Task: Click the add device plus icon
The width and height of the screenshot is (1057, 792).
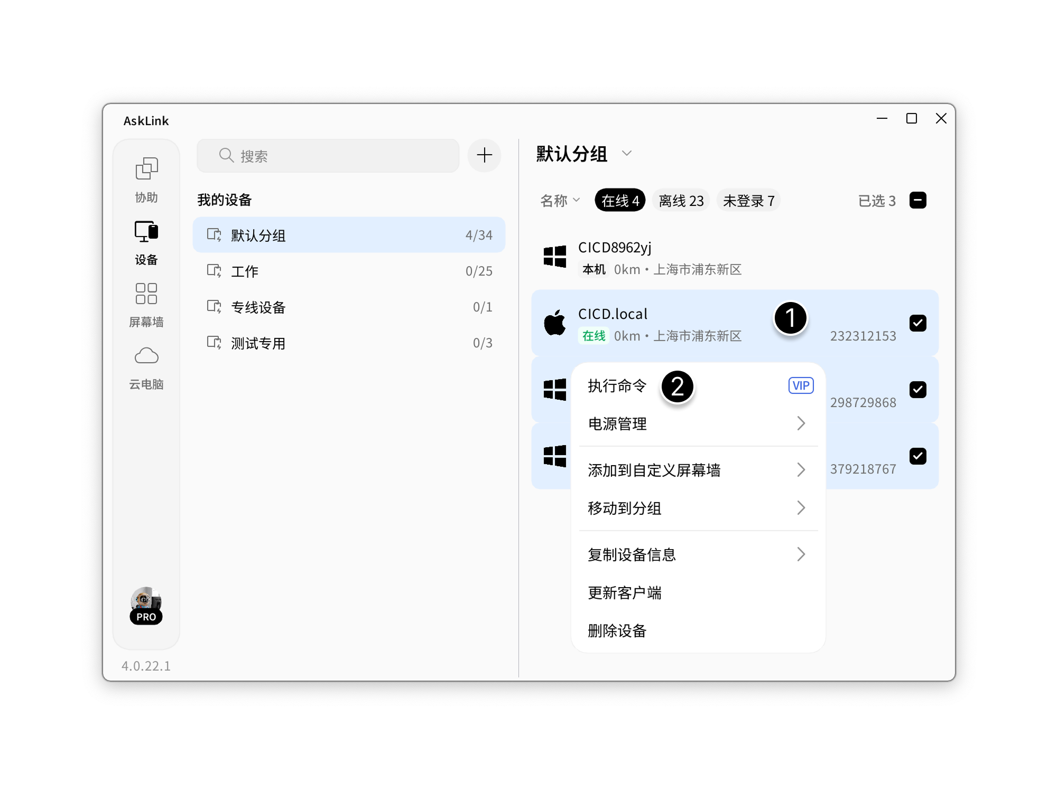Action: tap(484, 155)
